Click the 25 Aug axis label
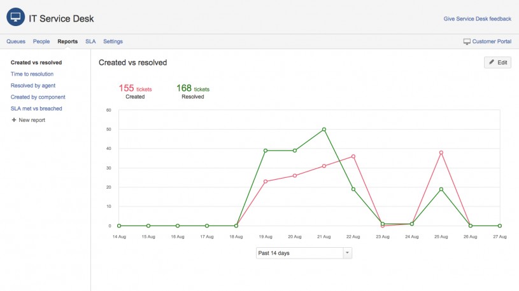 tap(441, 237)
